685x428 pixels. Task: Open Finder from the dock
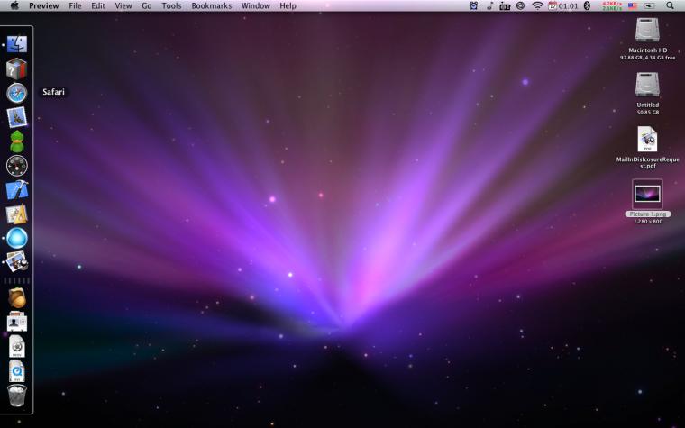pyautogui.click(x=17, y=44)
